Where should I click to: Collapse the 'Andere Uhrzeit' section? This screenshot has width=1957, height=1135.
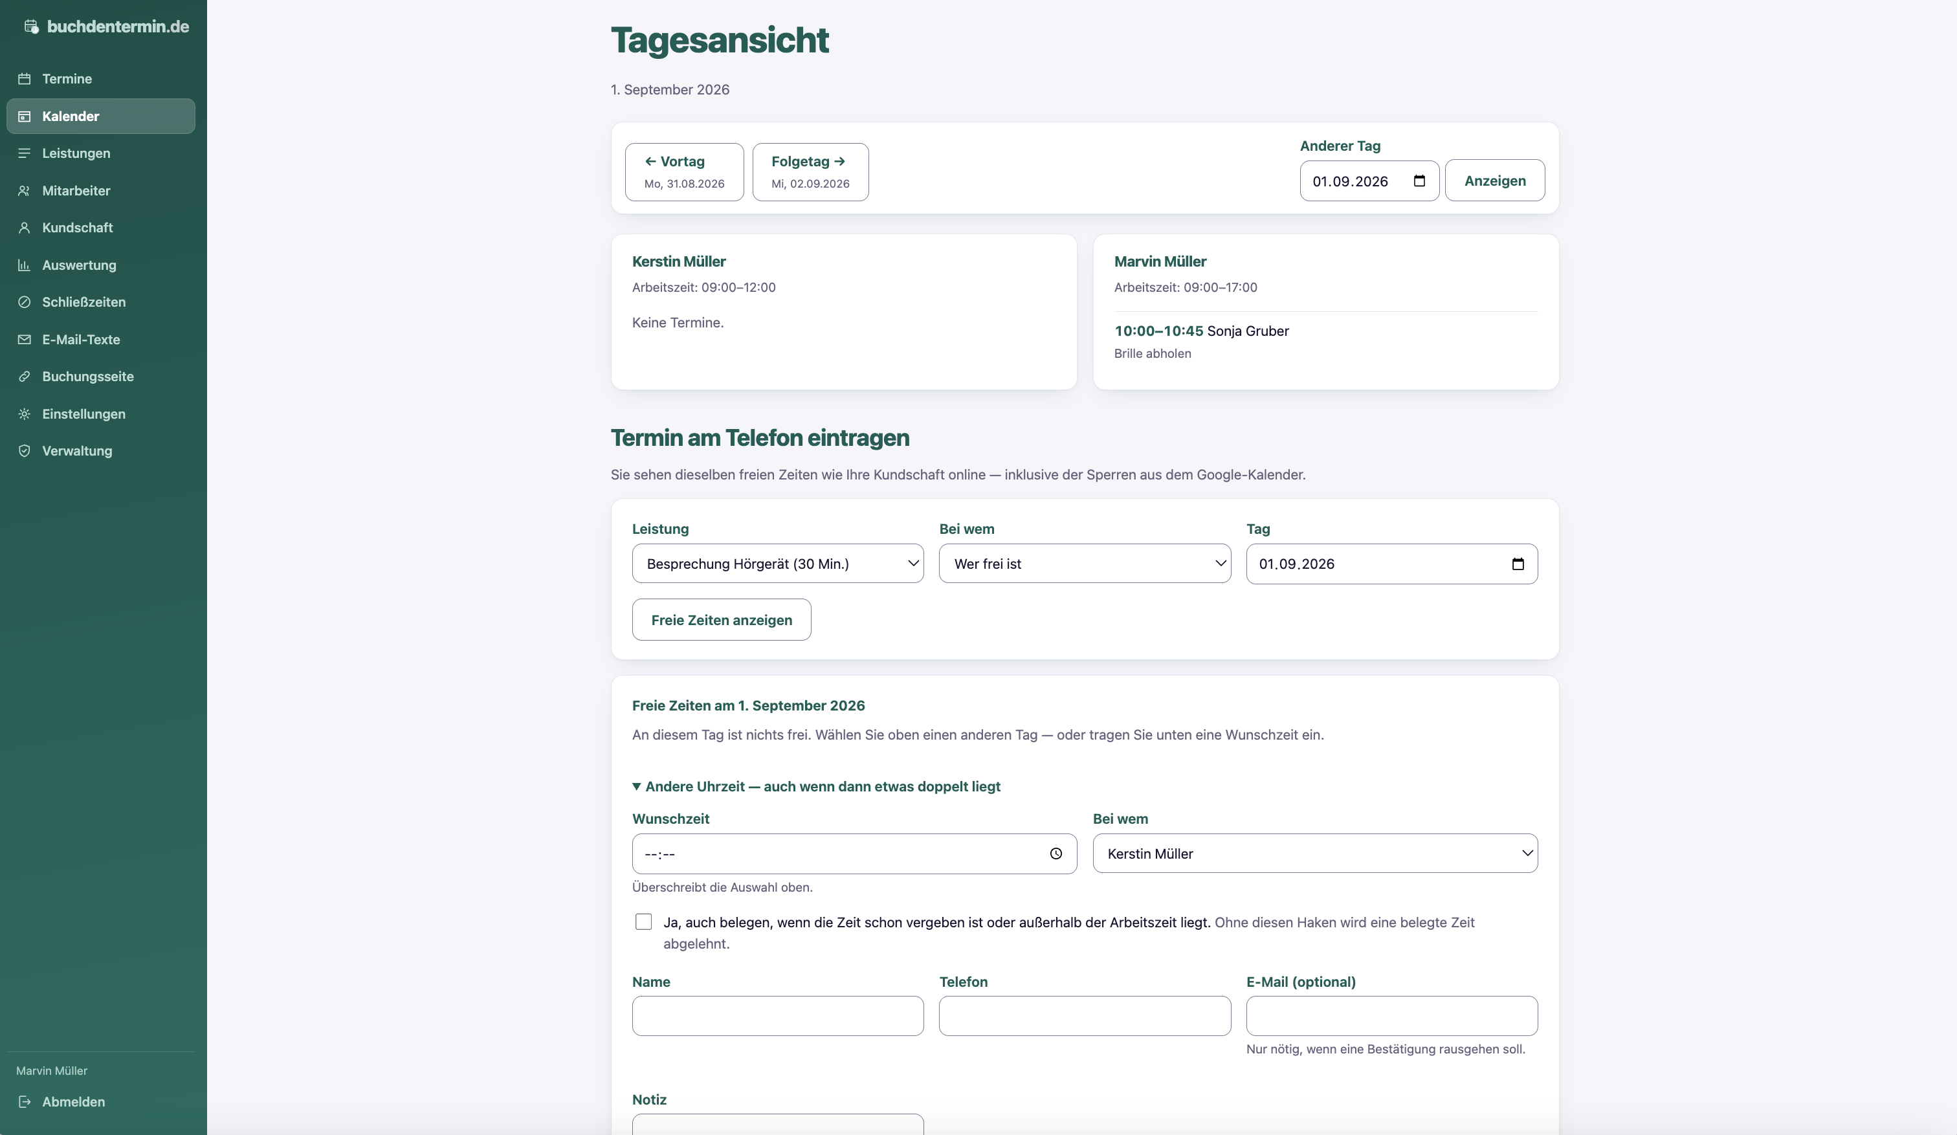point(816,786)
